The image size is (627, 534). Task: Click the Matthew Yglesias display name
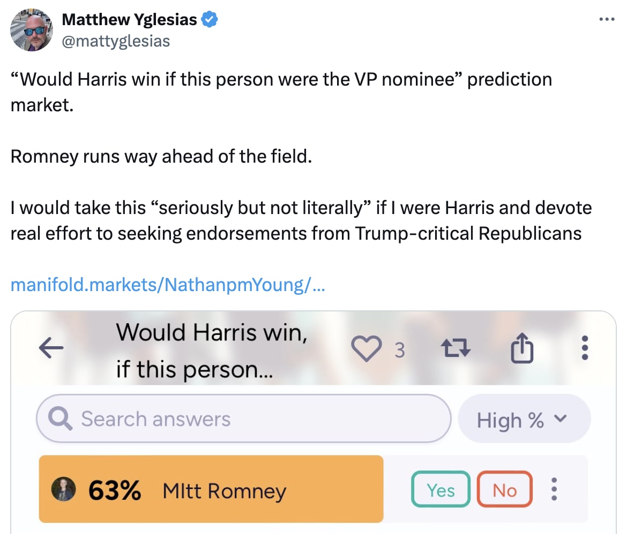129,20
